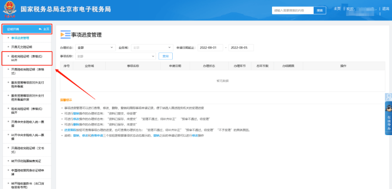Click the 暂无数据 empty table message

[x=222, y=80]
